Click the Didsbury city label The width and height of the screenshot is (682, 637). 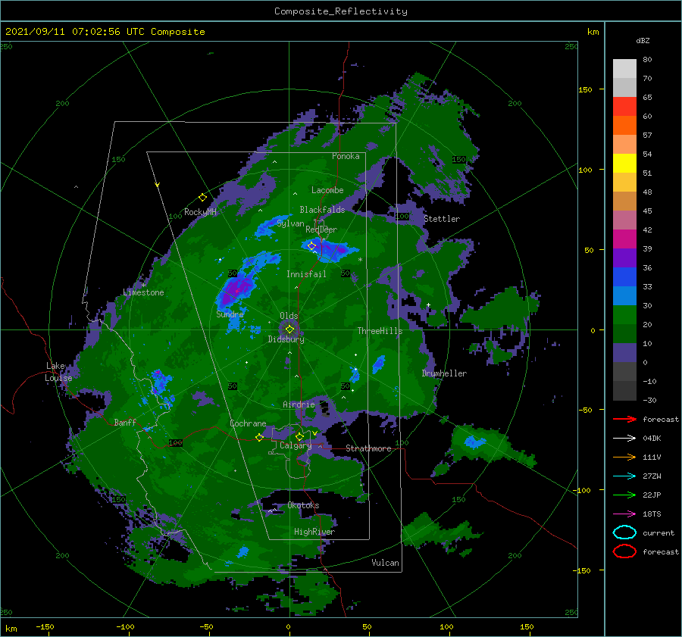286,339
